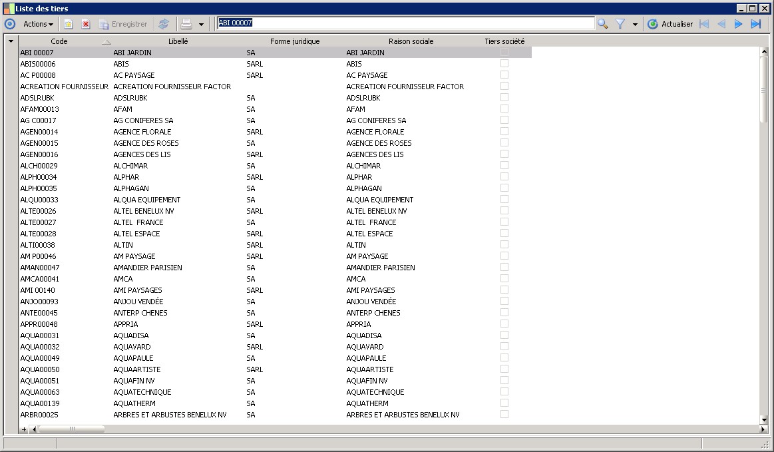Click Raison sociale cell AMANDIER PARISIEN
Screen dimensions: 774x452
coord(381,268)
